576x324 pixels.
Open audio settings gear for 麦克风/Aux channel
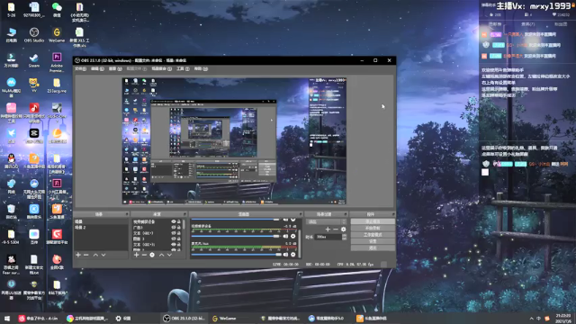coord(293,254)
